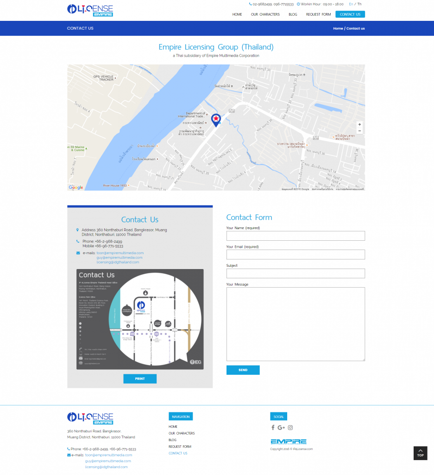Go to BLOG in the header menu
Screen dimensions: 434x475
click(x=293, y=14)
